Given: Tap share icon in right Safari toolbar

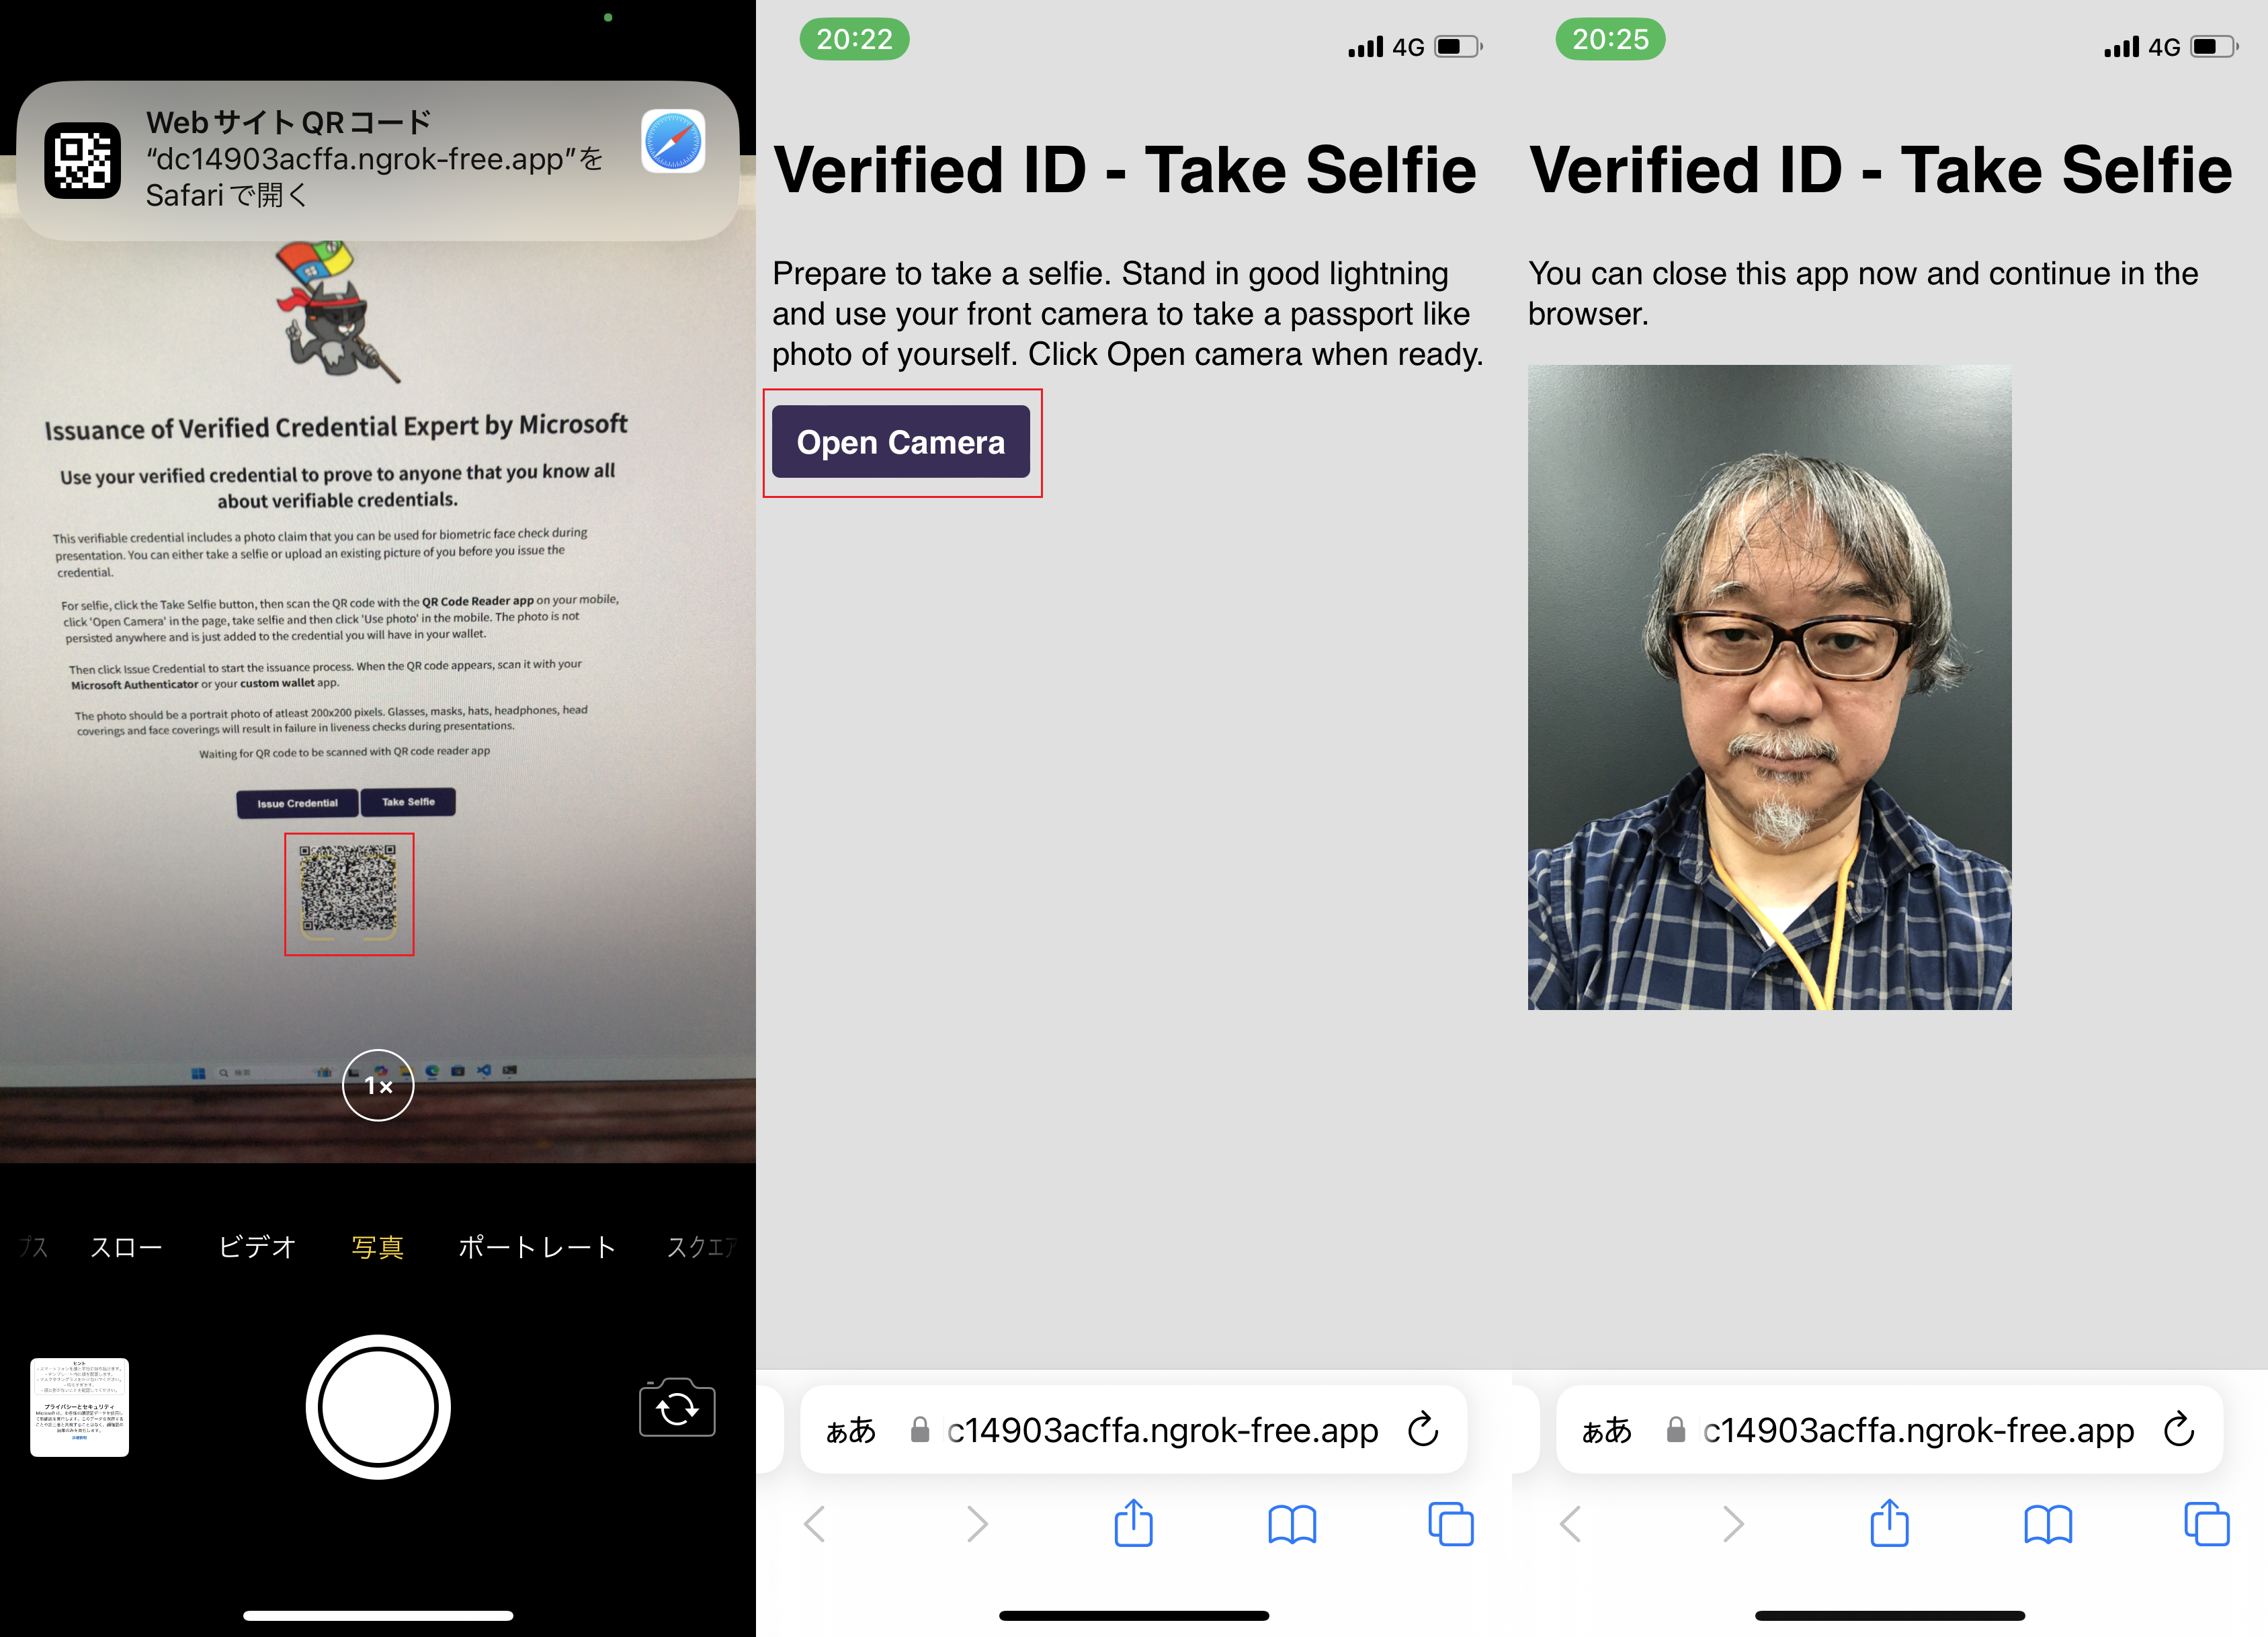Looking at the screenshot, I should pyautogui.click(x=1889, y=1524).
